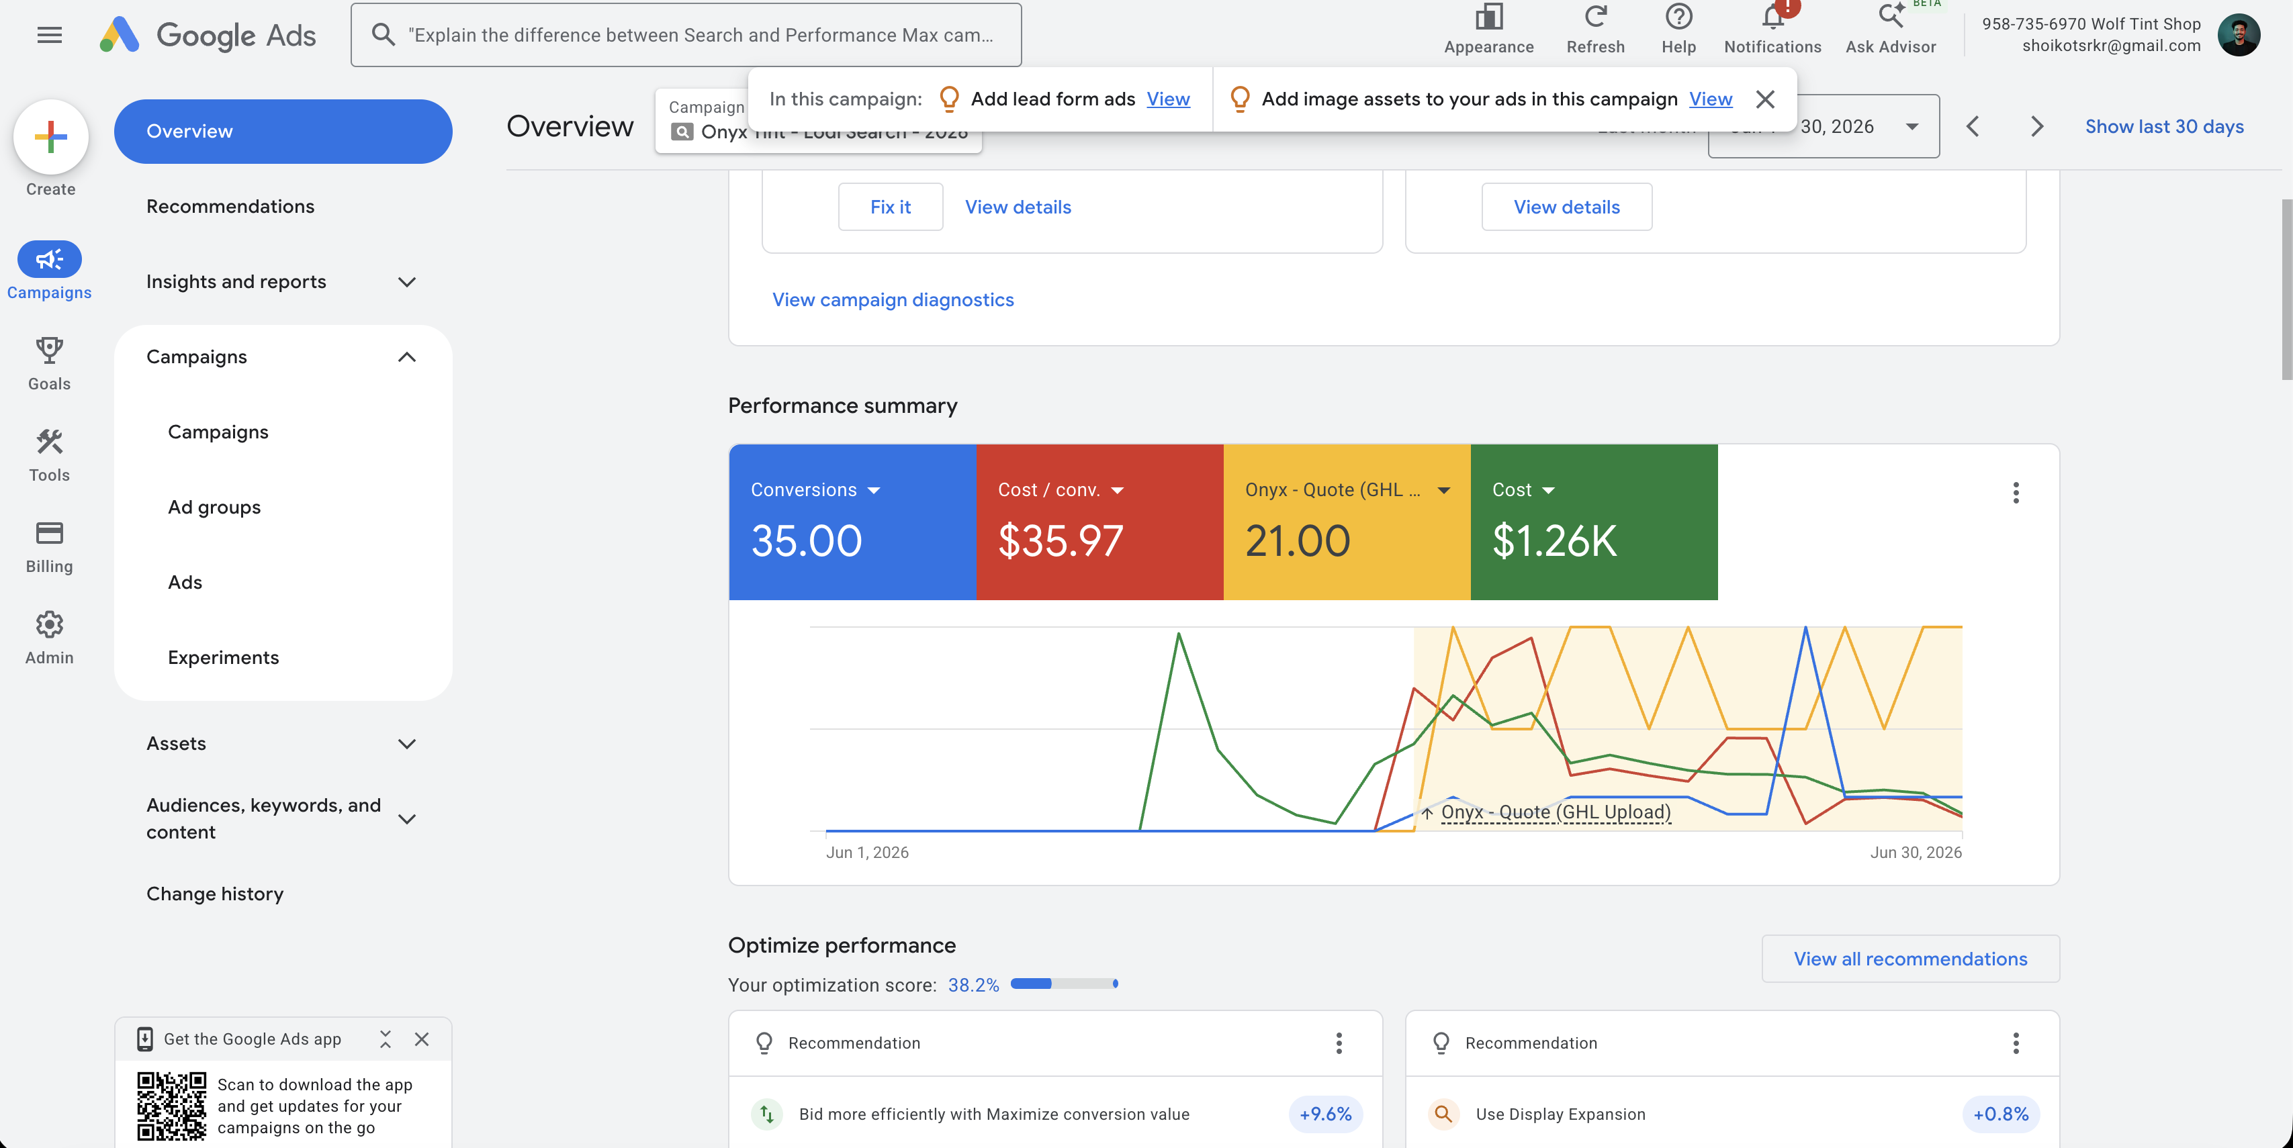Click the Appearance icon
The width and height of the screenshot is (2293, 1148).
[1488, 17]
